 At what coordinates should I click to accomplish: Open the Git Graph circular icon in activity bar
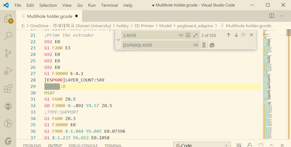tap(8, 124)
